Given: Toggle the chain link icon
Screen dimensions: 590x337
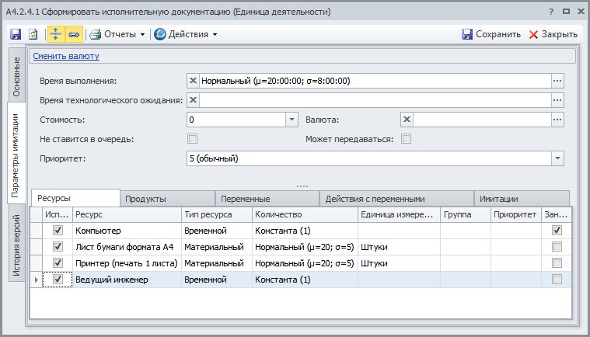Looking at the screenshot, I should point(74,34).
